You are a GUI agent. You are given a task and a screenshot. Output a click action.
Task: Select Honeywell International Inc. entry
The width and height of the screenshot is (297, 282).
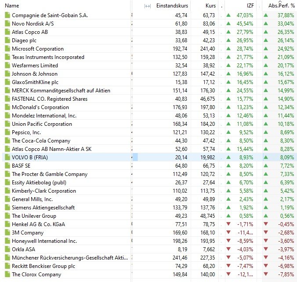click(44, 241)
